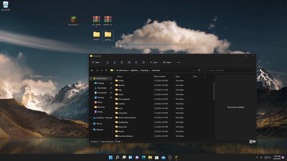287x161 pixels.
Task: Click the Rename icon in Explorer toolbar
Action: (x=129, y=63)
